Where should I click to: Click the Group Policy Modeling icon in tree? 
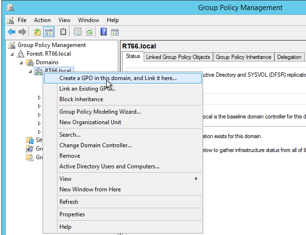click(30, 149)
